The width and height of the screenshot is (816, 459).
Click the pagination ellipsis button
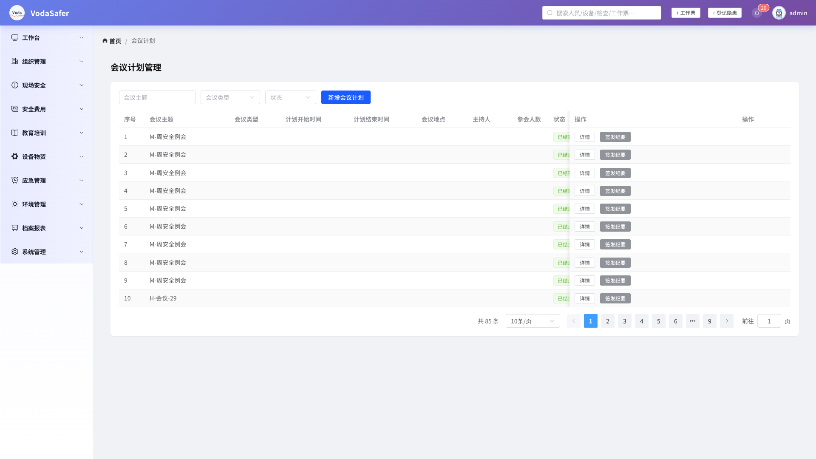[x=693, y=321]
